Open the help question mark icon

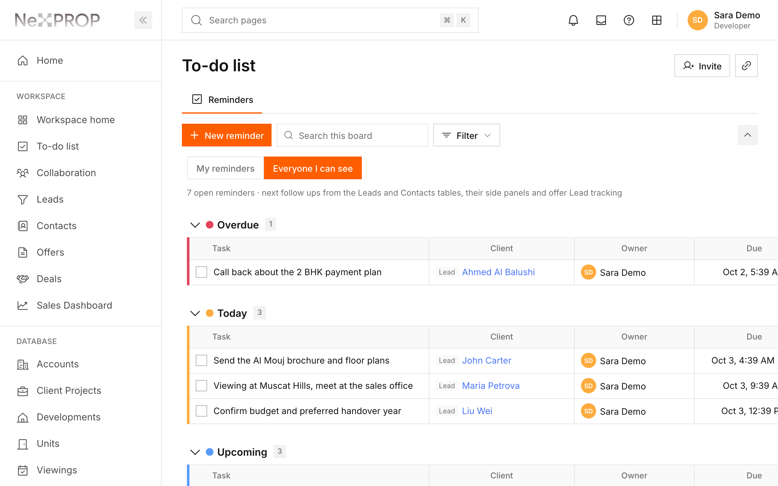coord(629,20)
